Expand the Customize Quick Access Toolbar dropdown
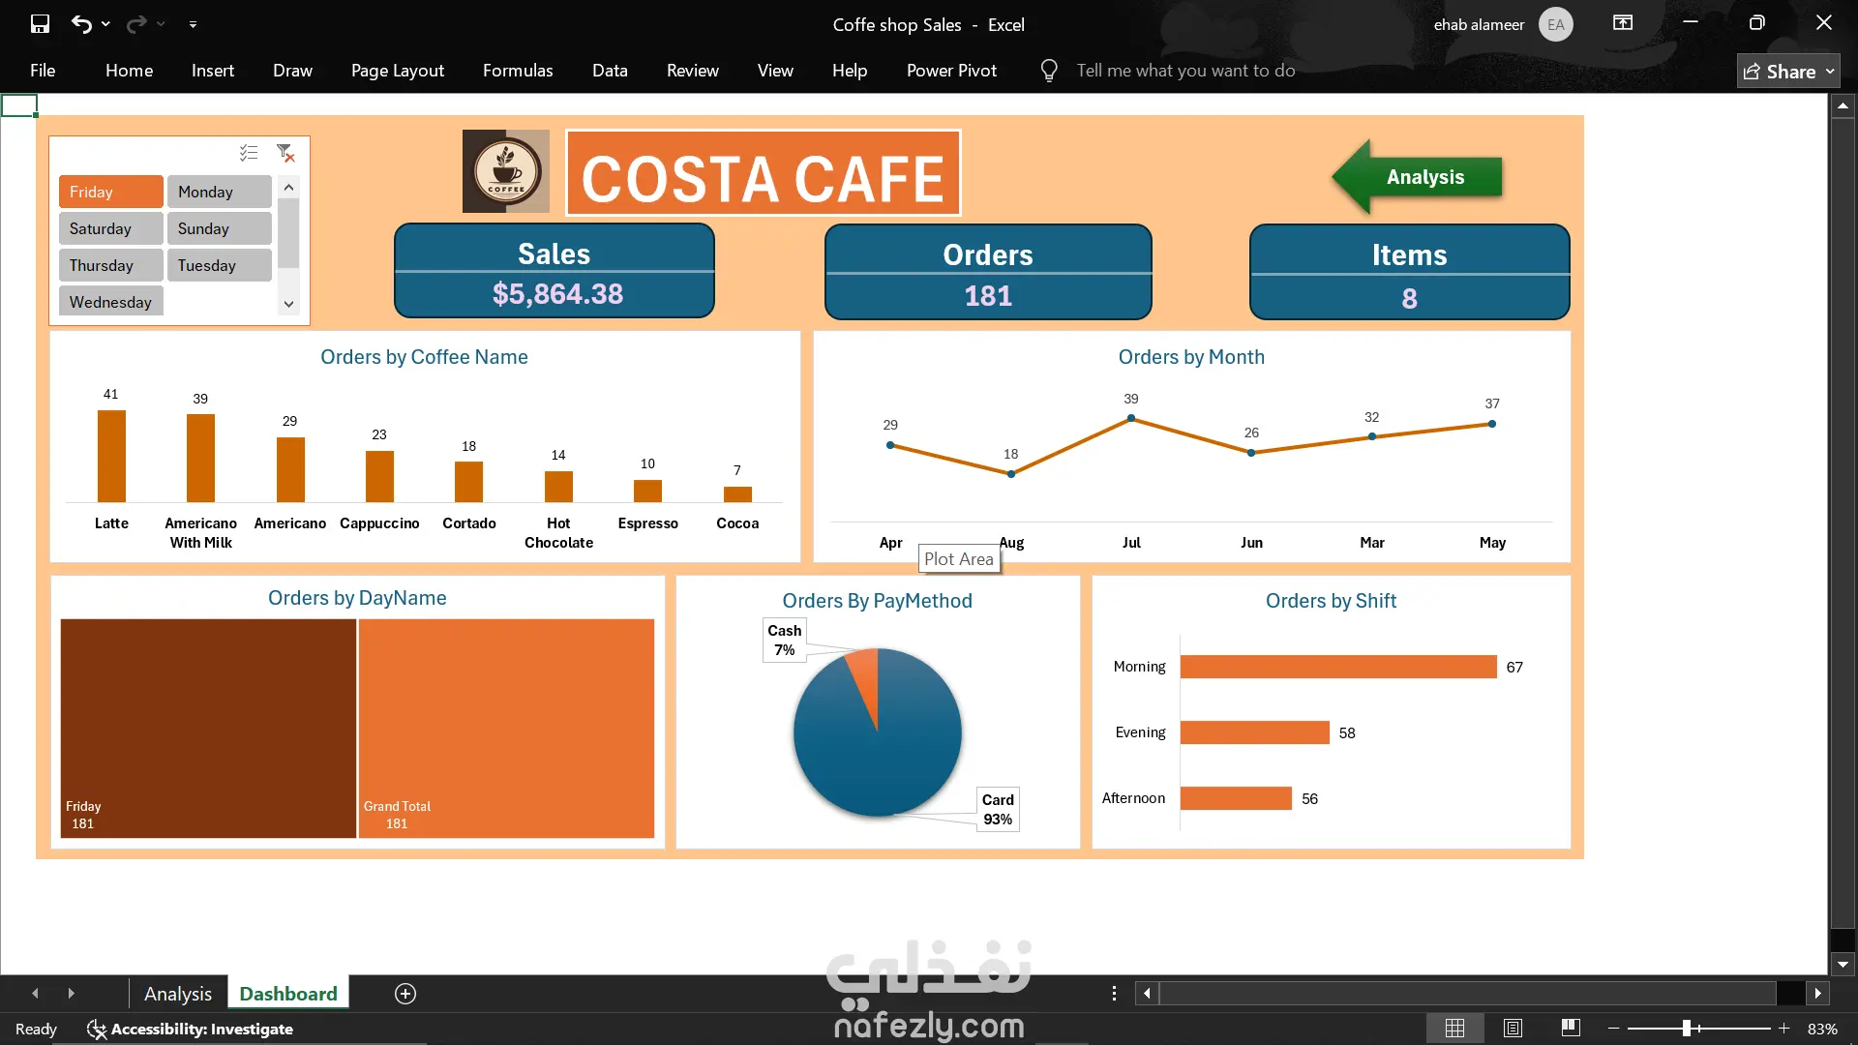 [193, 24]
